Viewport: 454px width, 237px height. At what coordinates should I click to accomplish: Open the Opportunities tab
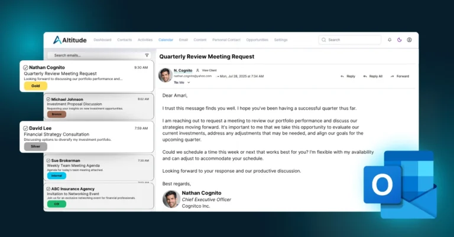coord(257,40)
